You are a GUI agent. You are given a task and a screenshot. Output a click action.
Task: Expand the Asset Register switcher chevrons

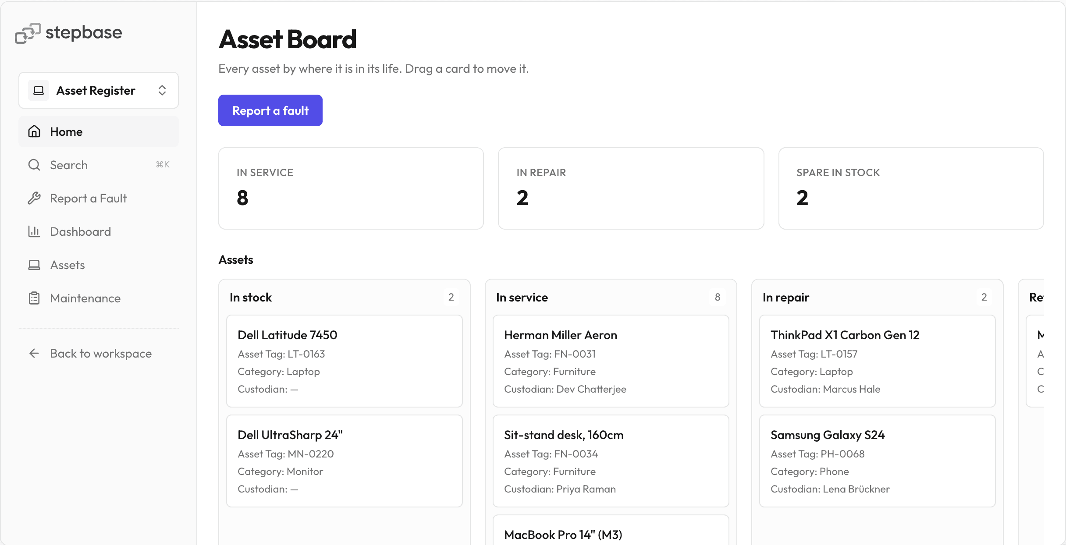162,90
